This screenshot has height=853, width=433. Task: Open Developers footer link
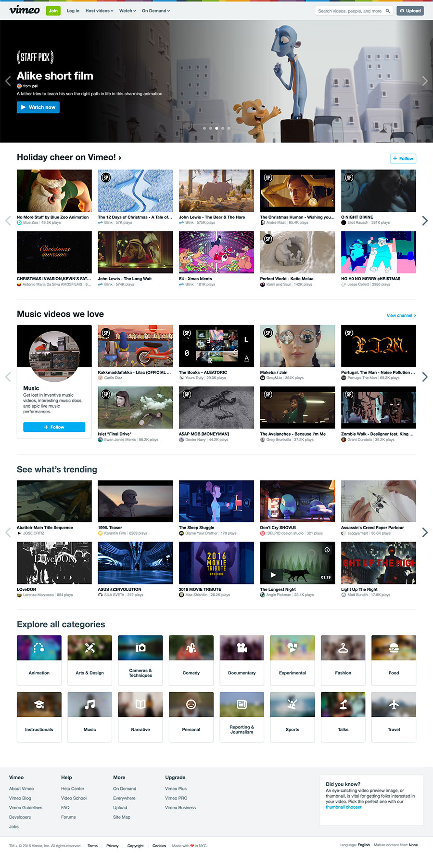(20, 817)
